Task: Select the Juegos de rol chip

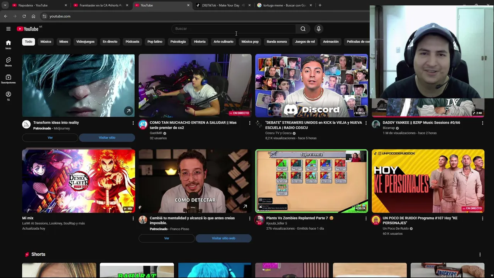Action: (x=305, y=42)
